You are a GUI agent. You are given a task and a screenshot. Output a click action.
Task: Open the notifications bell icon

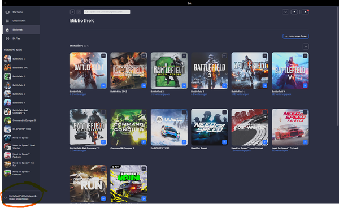point(305,12)
